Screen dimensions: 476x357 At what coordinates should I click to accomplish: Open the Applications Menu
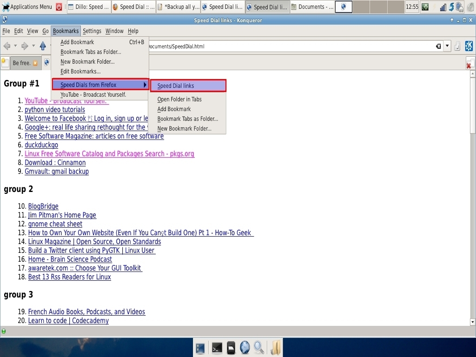click(26, 7)
